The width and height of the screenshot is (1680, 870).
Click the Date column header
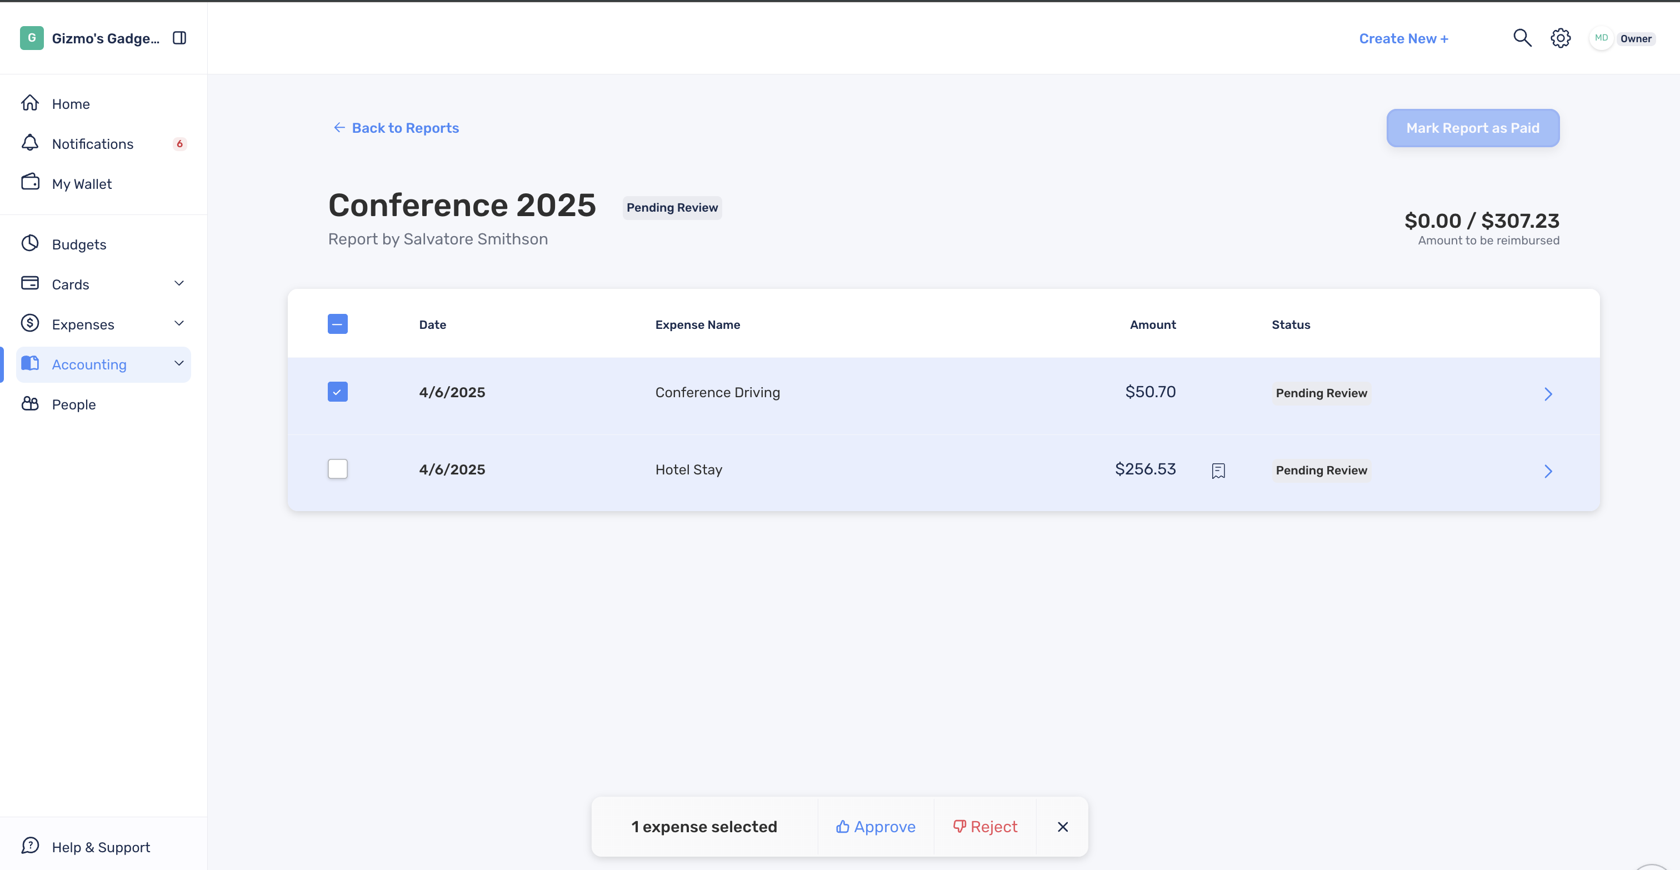tap(432, 325)
